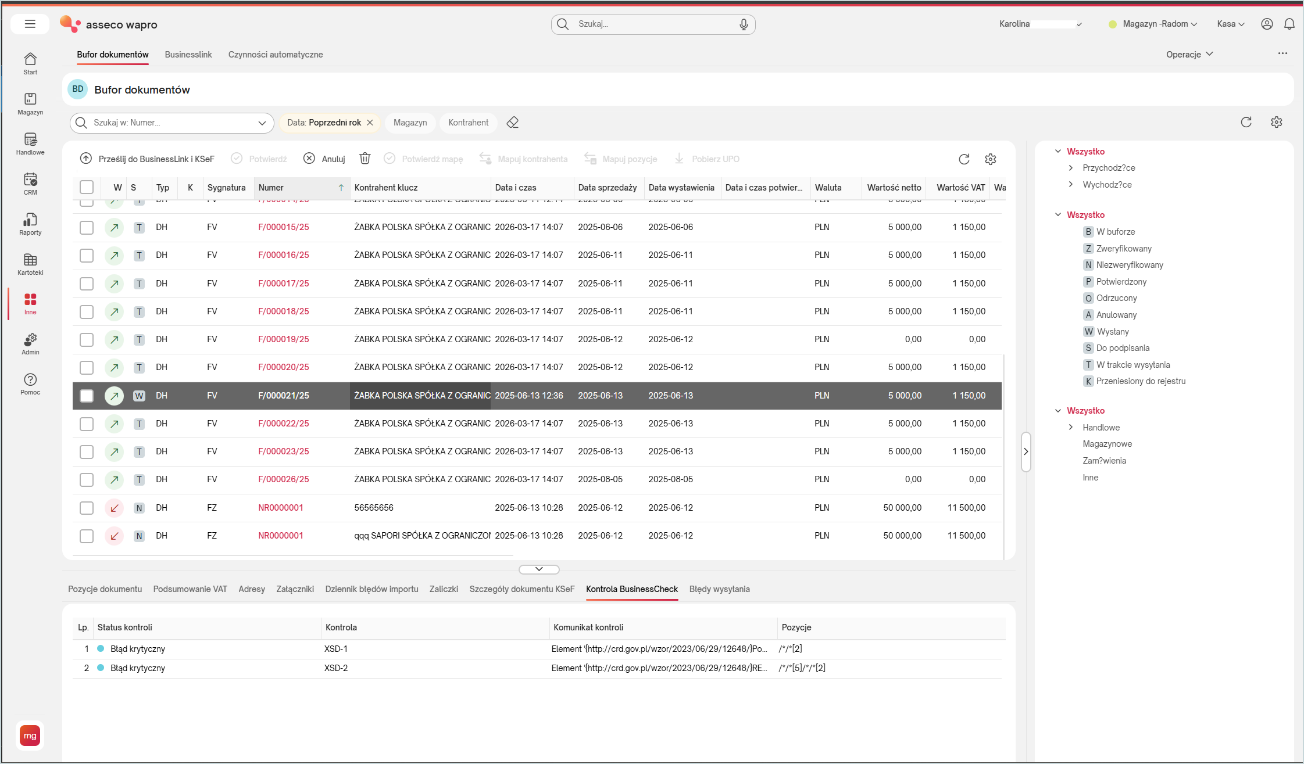This screenshot has height=764, width=1304.
Task: Open the Podsumowanie VAT tab
Action: click(190, 589)
